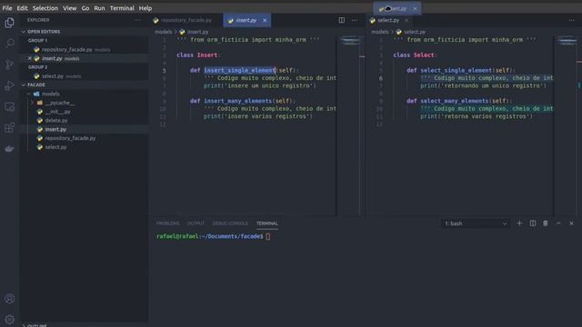Switch to the insert.py editor tab
582x327 pixels.
point(246,20)
